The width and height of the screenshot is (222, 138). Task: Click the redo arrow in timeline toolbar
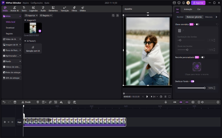point(9,102)
